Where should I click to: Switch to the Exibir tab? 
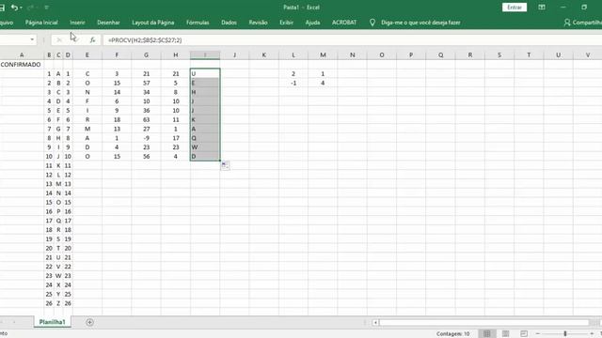[286, 23]
